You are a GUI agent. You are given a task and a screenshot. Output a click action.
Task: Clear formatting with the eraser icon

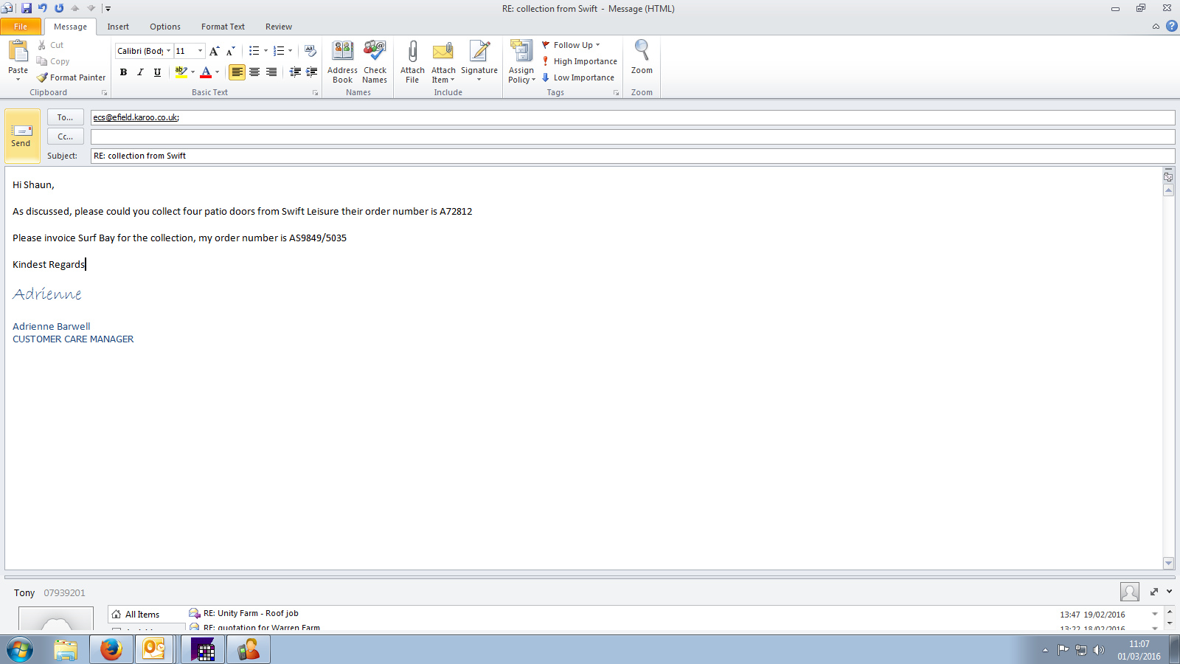click(310, 51)
